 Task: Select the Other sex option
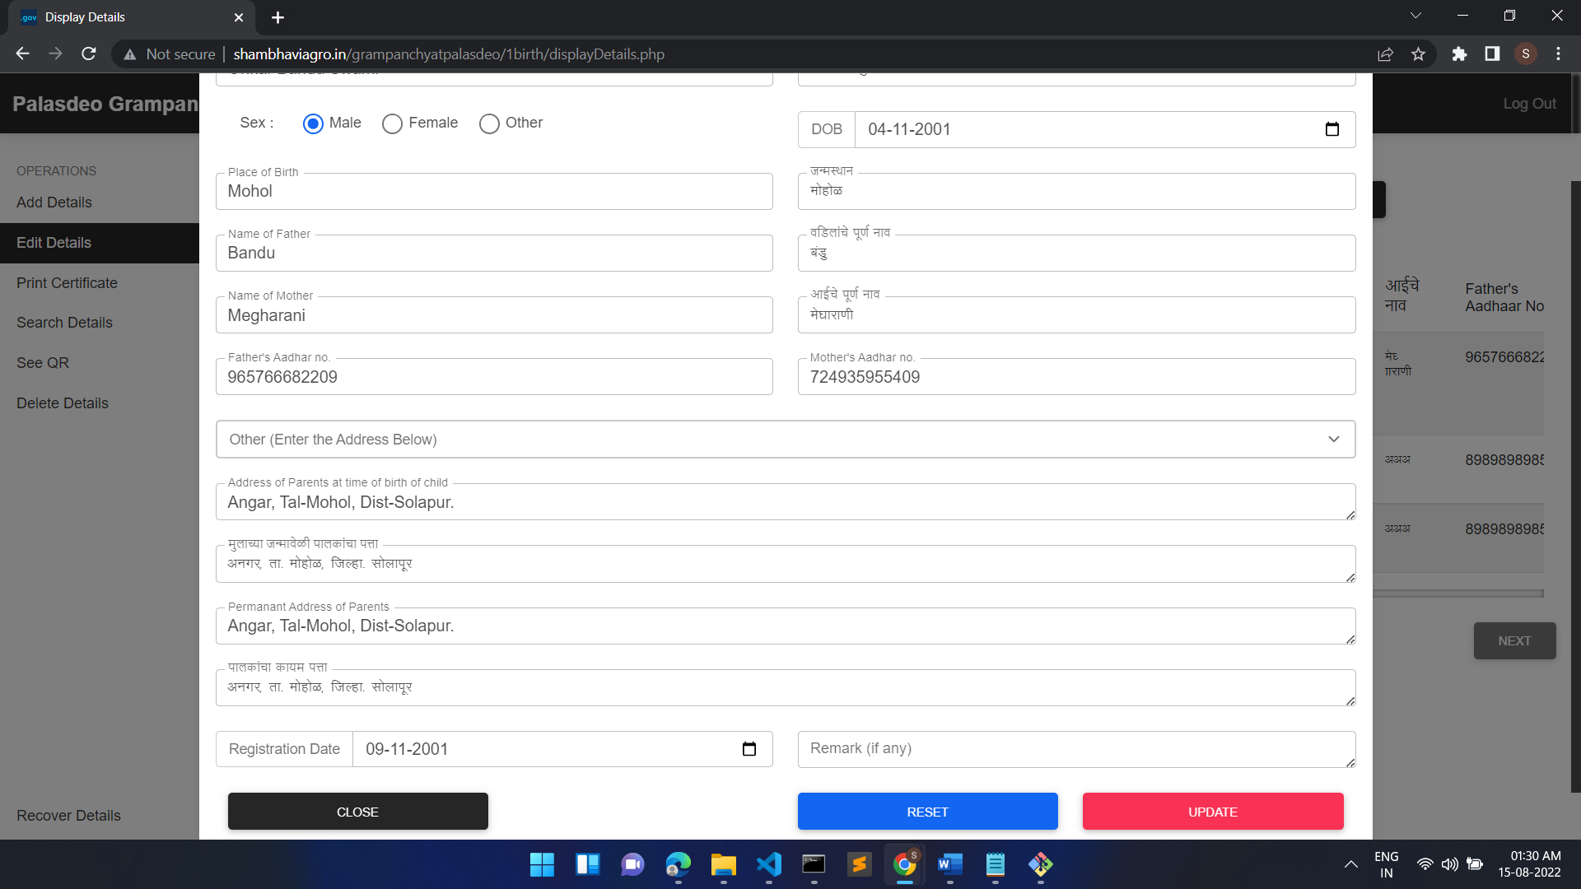tap(490, 123)
